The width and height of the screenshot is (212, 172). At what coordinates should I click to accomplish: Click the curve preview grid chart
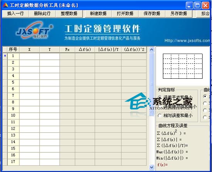point(183,66)
